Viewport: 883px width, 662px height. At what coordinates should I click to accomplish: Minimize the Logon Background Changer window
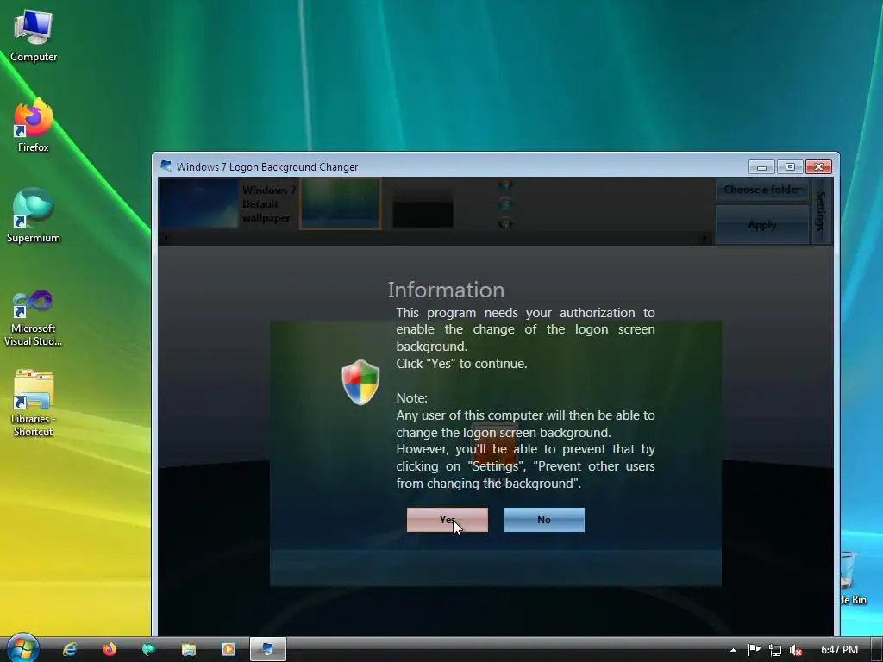pyautogui.click(x=761, y=166)
